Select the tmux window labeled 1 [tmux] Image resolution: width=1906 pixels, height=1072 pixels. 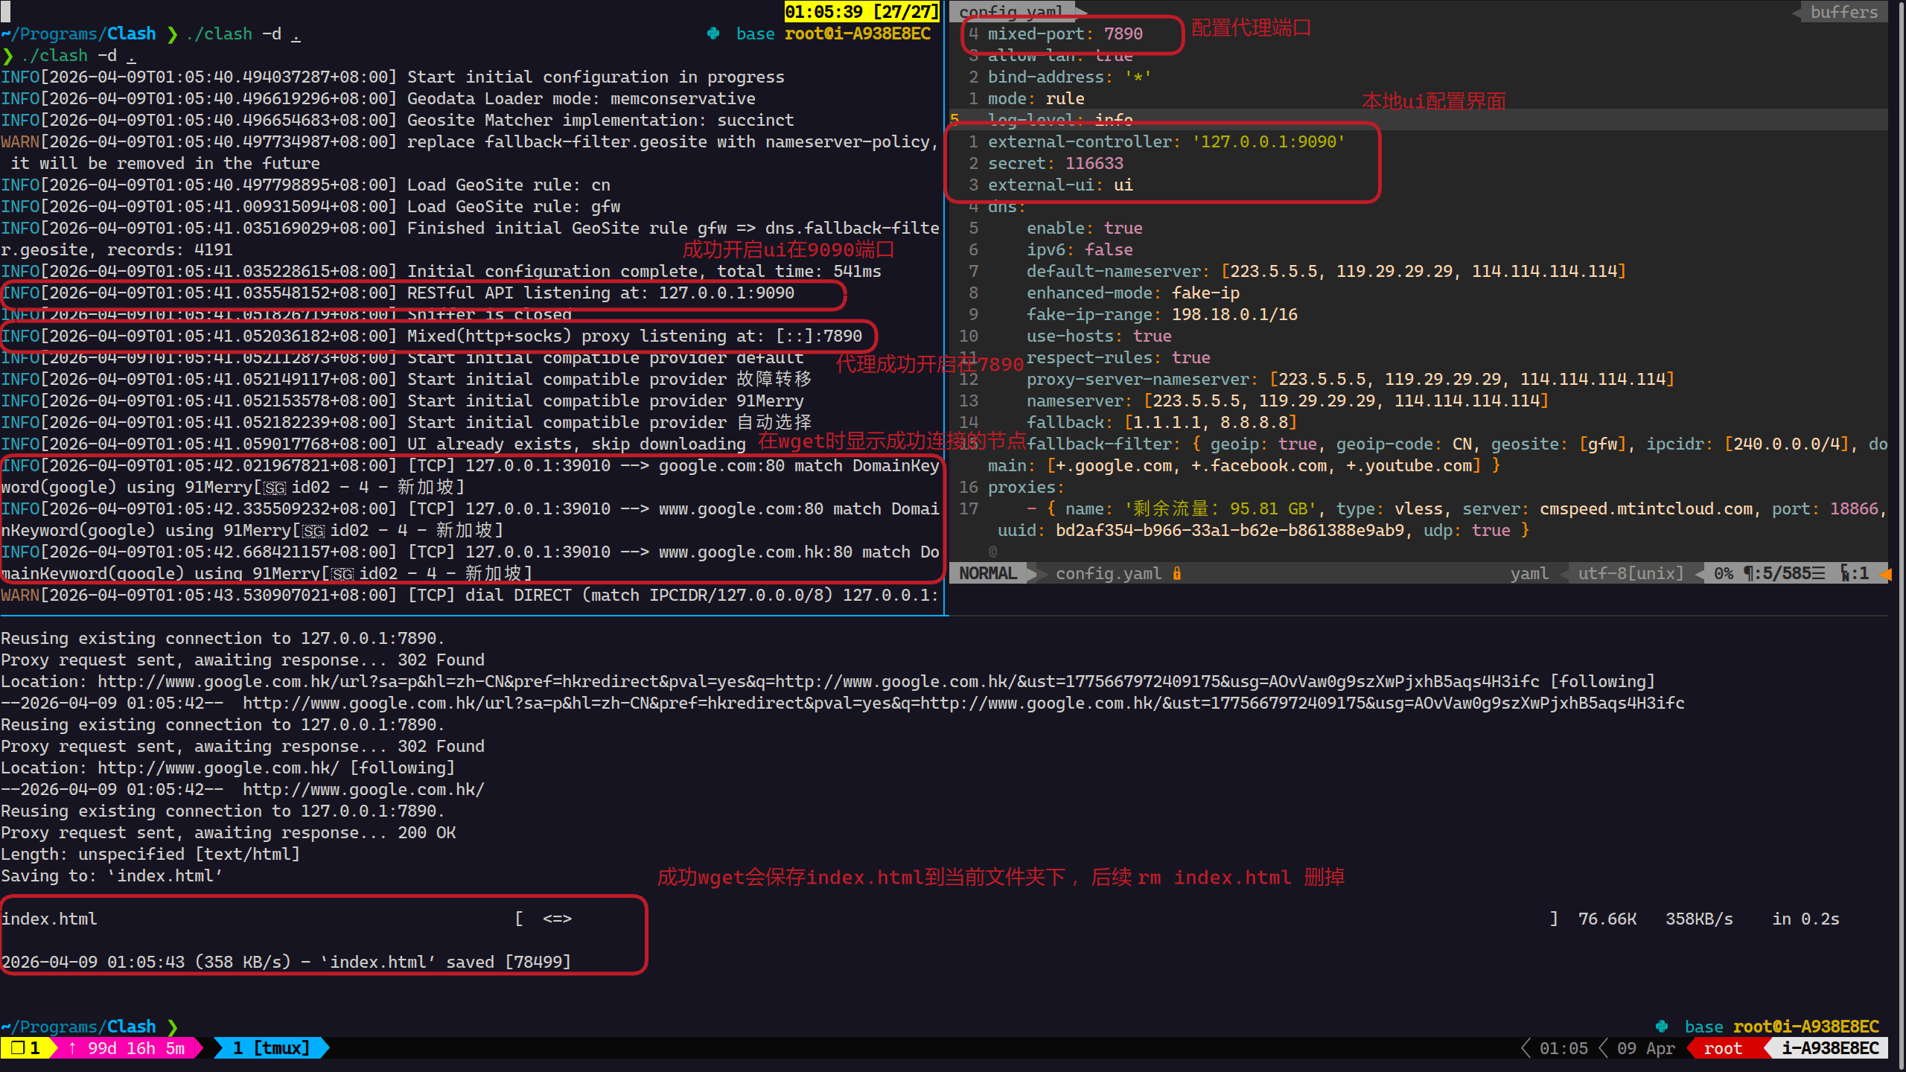(x=271, y=1047)
